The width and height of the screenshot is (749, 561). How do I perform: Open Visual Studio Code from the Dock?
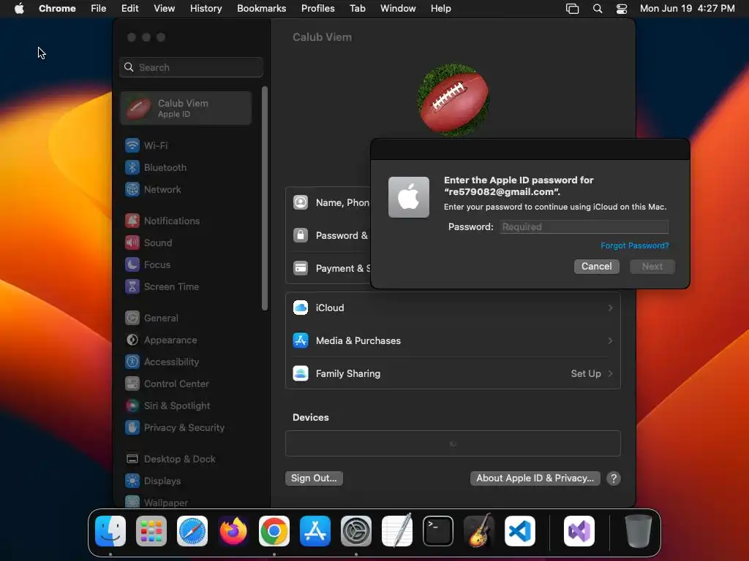coord(520,531)
